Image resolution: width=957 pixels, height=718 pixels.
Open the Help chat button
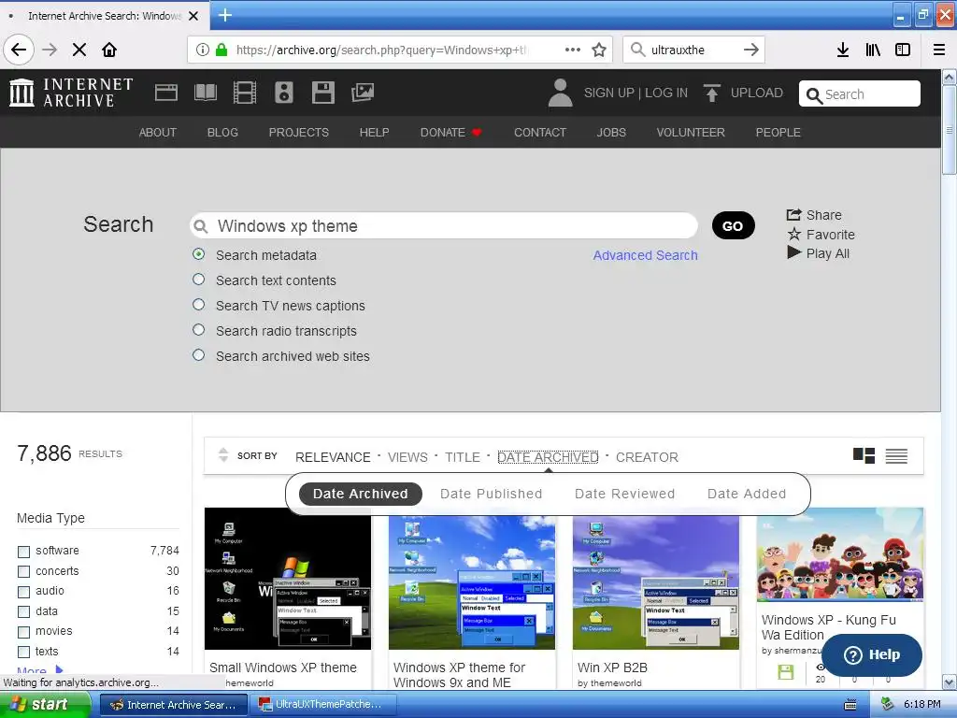click(x=872, y=654)
